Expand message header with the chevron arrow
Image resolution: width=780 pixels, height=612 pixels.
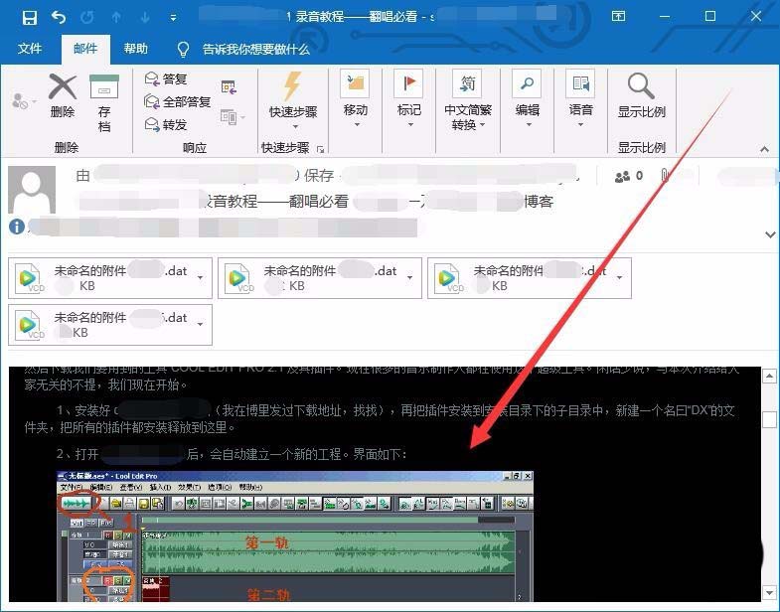click(770, 234)
